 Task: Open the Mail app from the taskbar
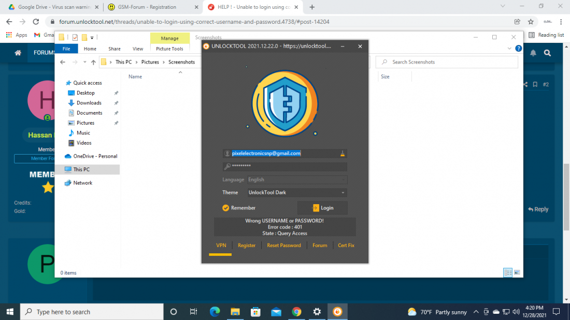coord(276,312)
